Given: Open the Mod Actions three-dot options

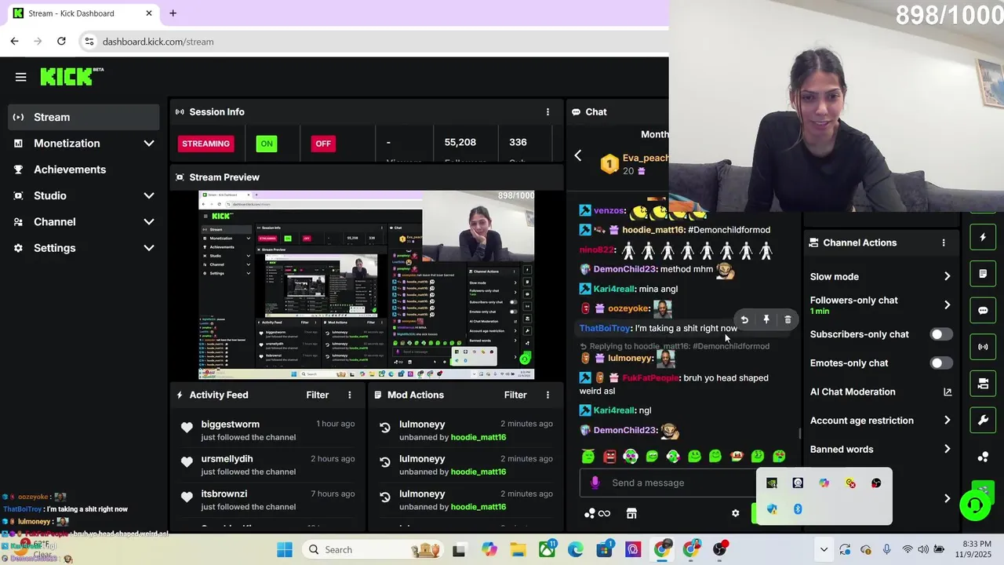Looking at the screenshot, I should coord(547,395).
